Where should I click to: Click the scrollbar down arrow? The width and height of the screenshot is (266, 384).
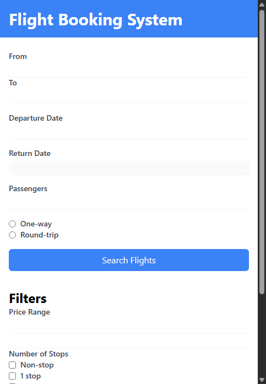tap(262, 380)
